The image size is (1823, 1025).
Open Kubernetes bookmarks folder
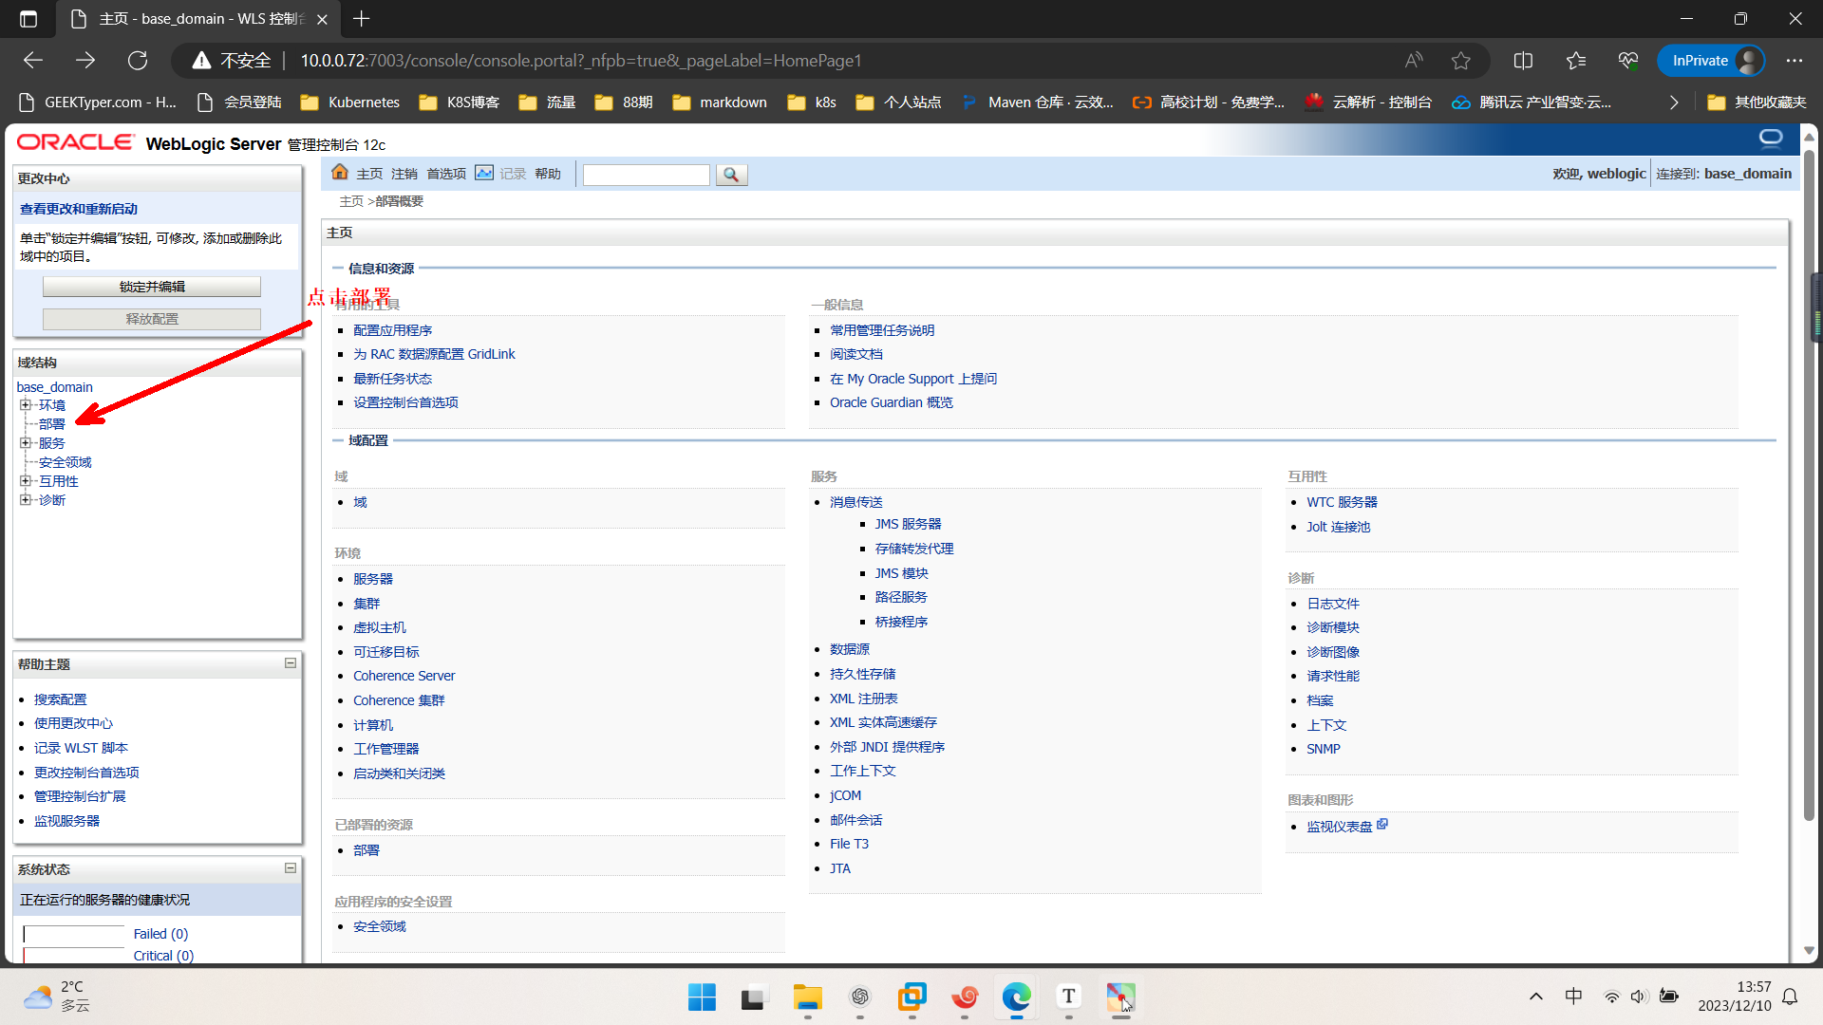tap(349, 102)
